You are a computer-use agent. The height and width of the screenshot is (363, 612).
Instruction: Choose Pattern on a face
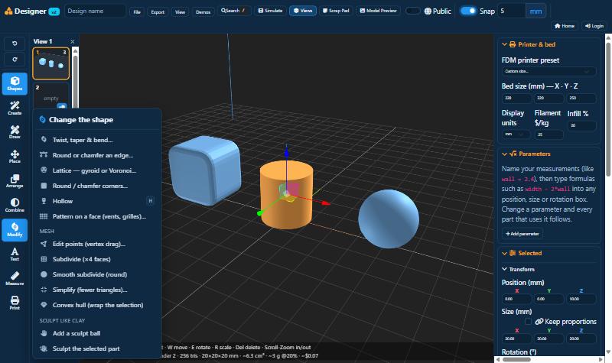tap(97, 216)
